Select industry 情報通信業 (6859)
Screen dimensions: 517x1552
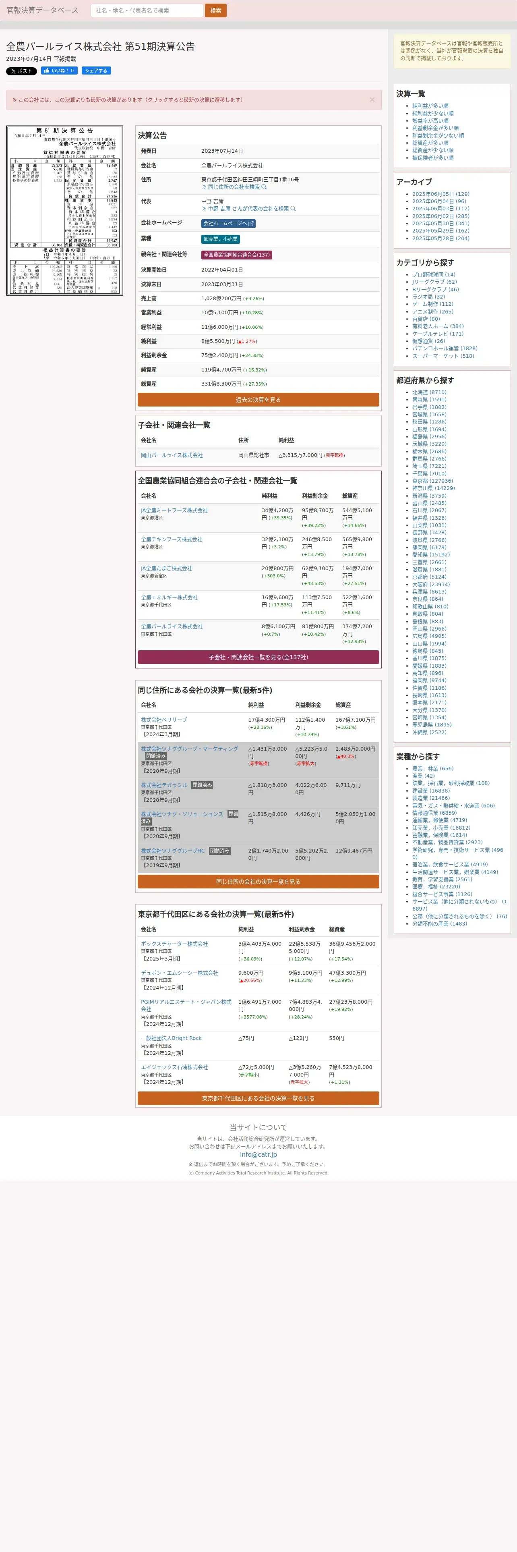click(434, 813)
